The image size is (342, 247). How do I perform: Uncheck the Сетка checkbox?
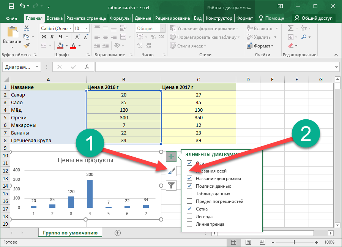[x=189, y=209]
